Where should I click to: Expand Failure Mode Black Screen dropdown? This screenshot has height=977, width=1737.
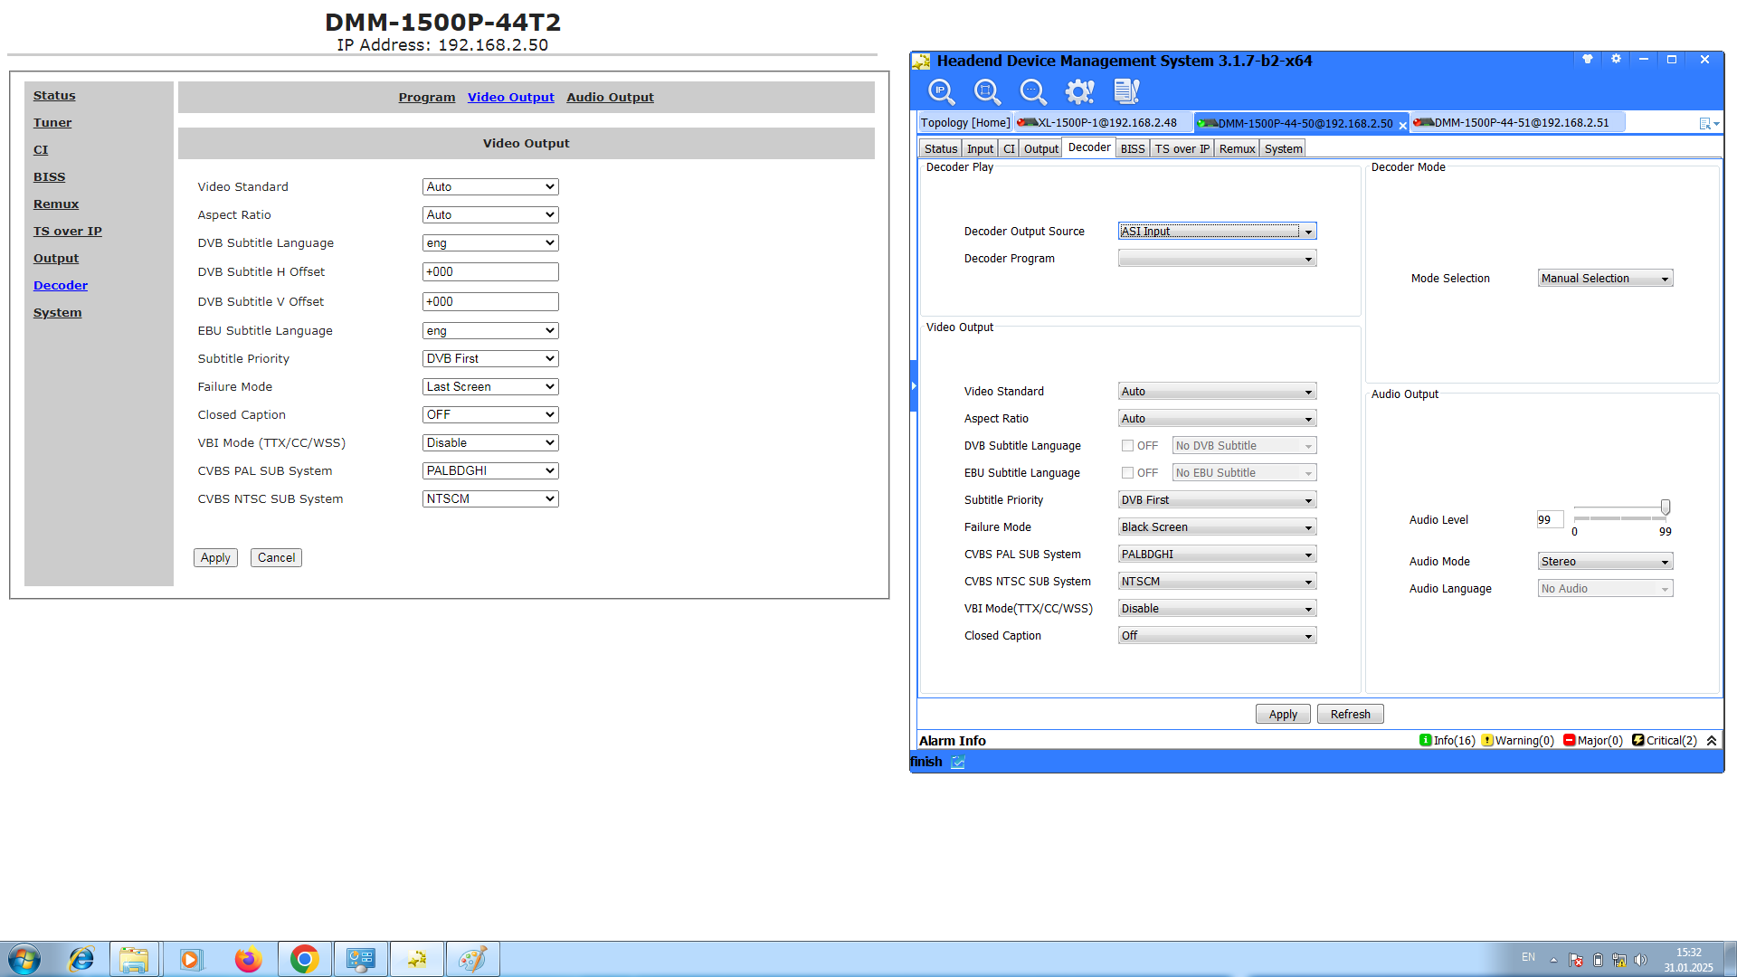(1217, 527)
